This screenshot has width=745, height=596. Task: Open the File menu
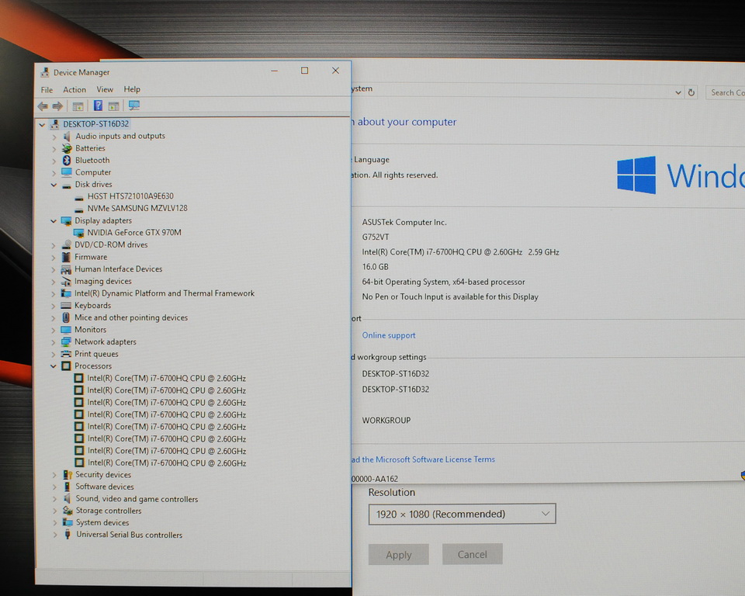[47, 90]
